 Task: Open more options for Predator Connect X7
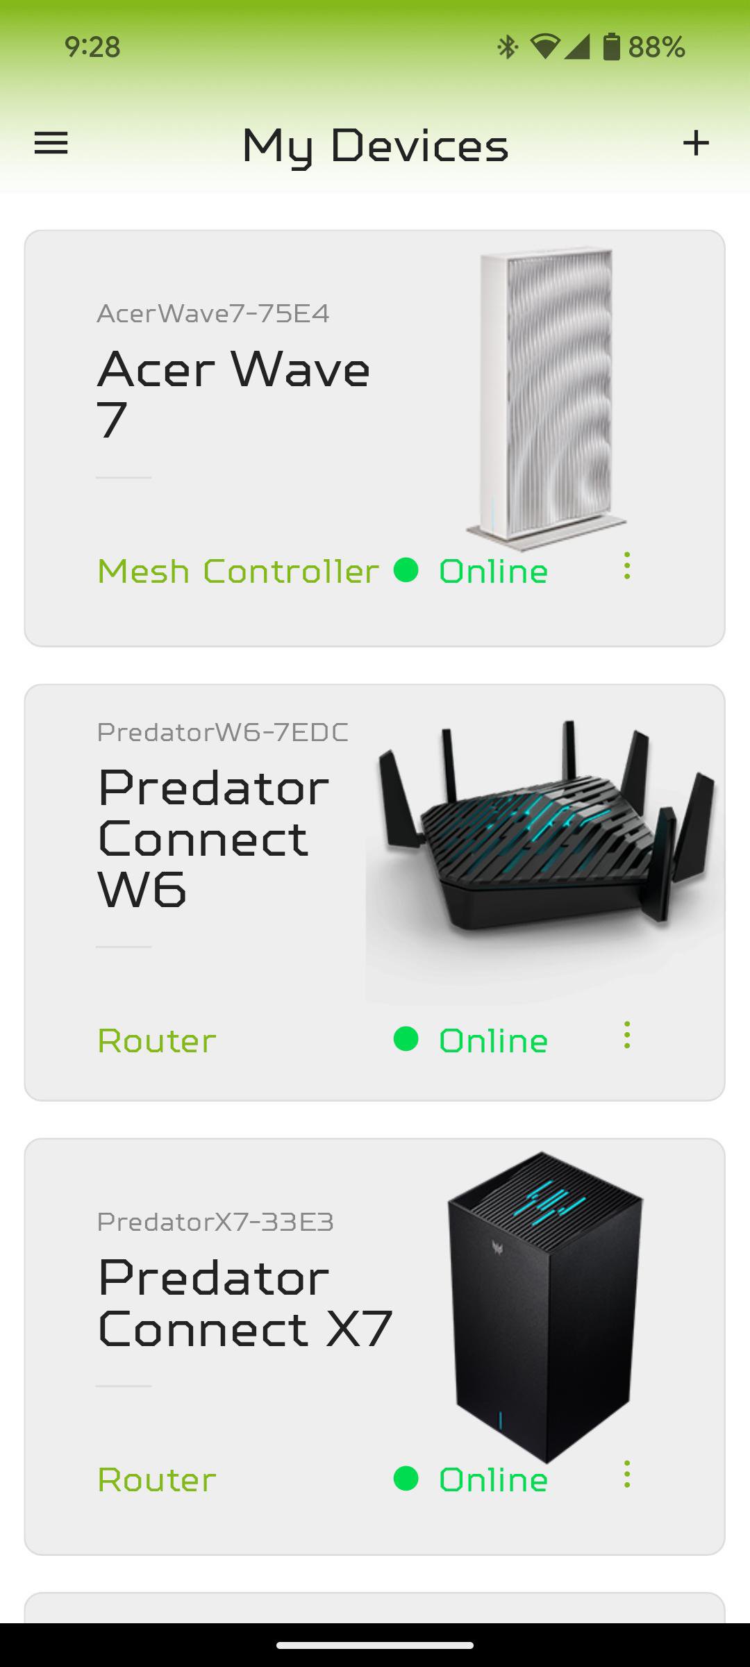[x=627, y=1474]
